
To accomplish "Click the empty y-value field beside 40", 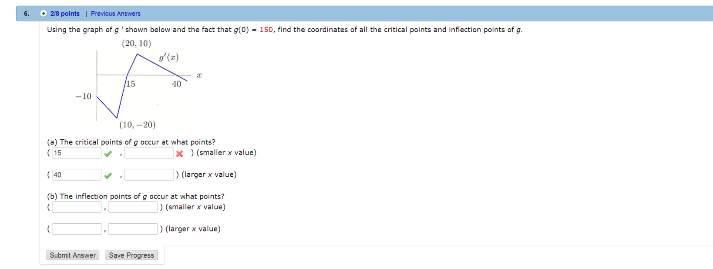I will 148,175.
